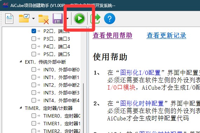Image resolution: width=200 pixels, height=133 pixels.
Task: Enable the INT2 外部中断2 checkbox
Action: 34,85
